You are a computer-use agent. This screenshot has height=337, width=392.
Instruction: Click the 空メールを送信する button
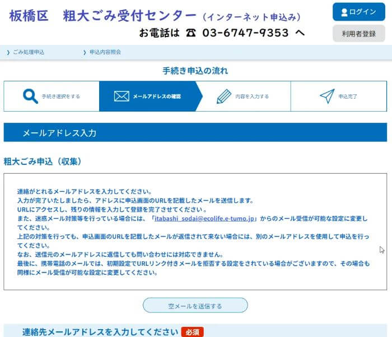coord(195,306)
